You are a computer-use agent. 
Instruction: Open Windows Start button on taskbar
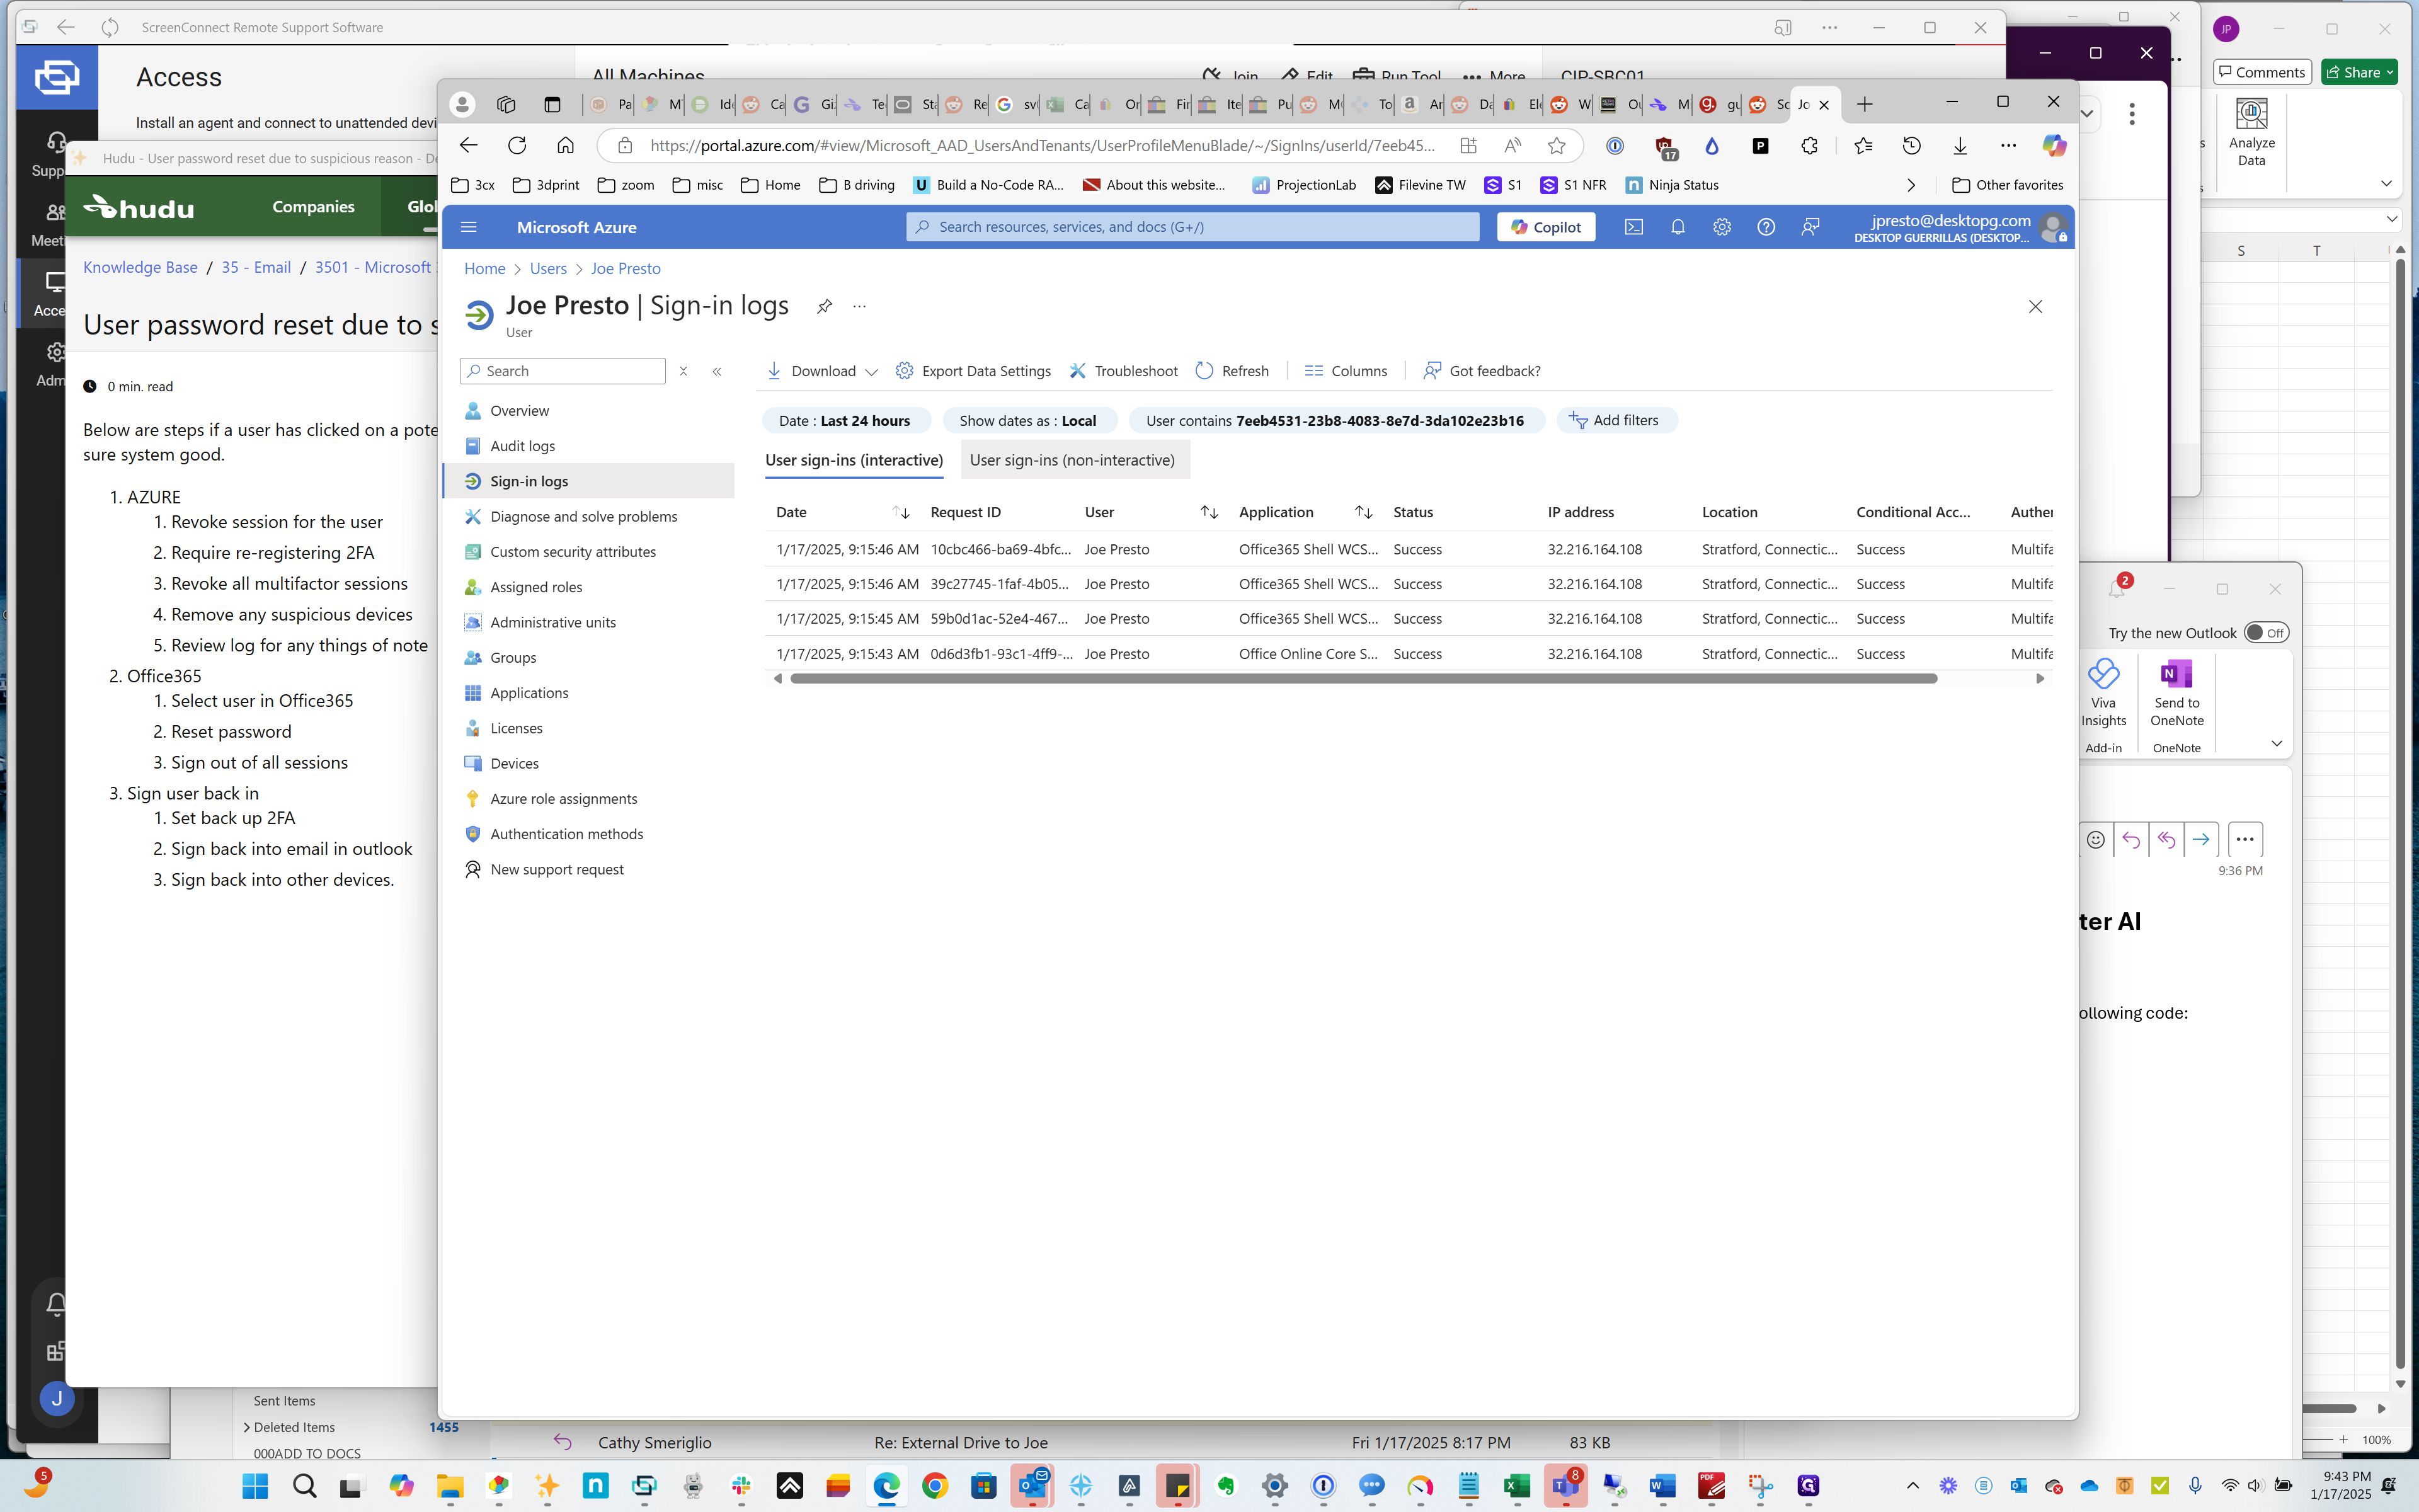coord(256,1485)
